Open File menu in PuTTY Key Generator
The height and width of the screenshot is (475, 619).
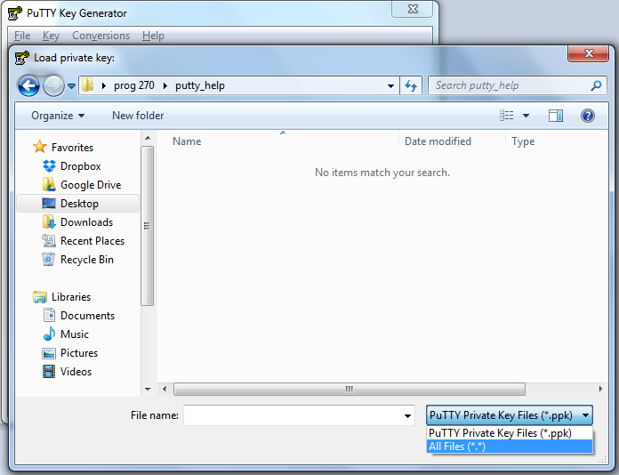coord(22,36)
